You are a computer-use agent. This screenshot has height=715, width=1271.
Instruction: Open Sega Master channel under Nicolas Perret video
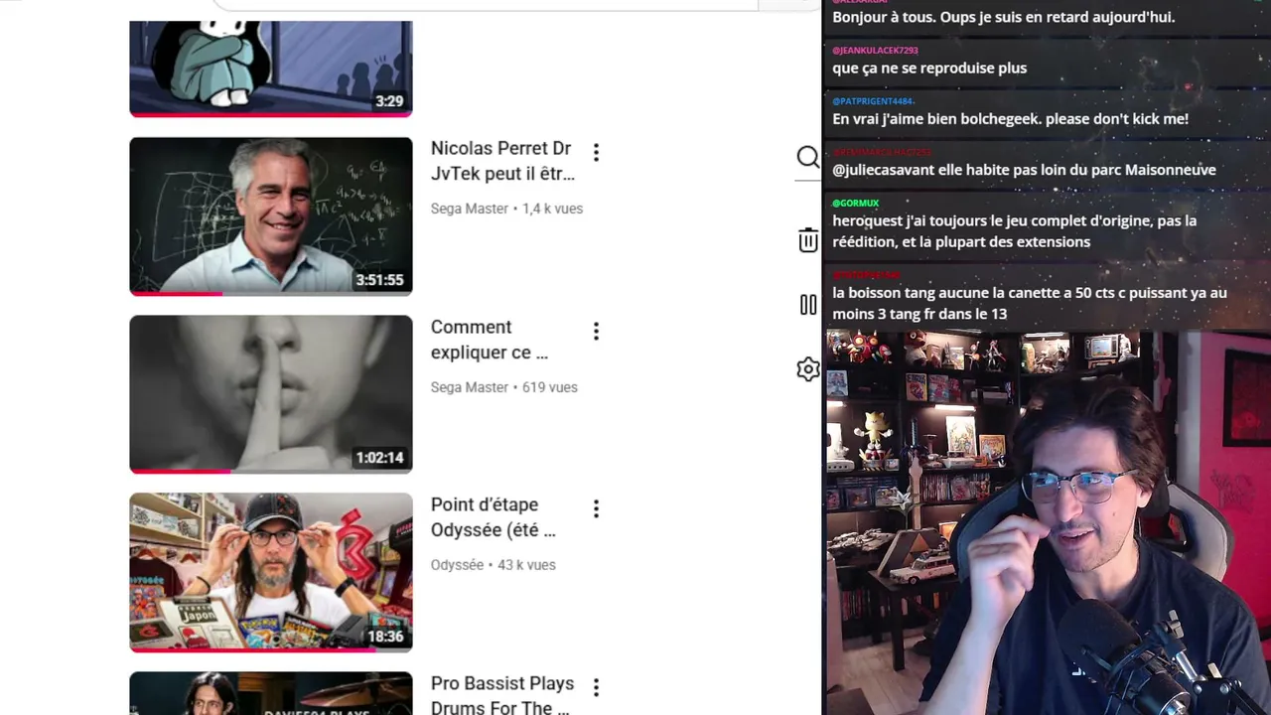tap(470, 209)
